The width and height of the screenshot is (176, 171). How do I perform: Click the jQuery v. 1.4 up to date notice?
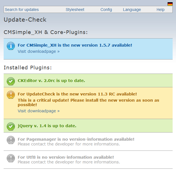click(x=47, y=126)
